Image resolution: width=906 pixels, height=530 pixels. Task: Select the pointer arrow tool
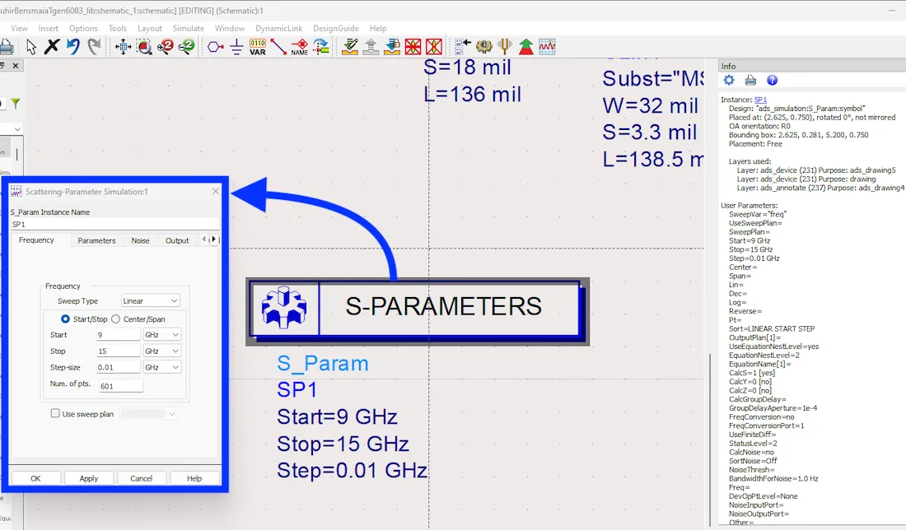31,47
